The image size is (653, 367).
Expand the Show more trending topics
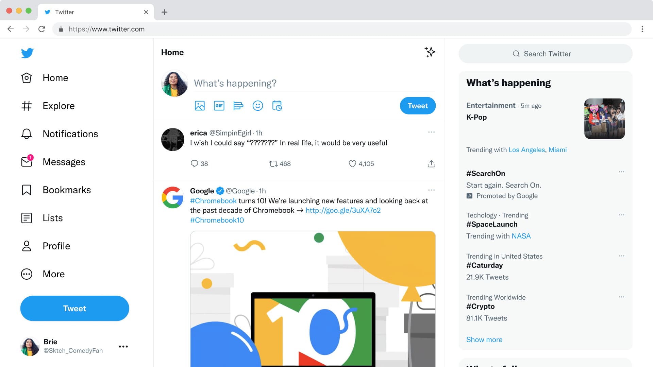(x=484, y=339)
